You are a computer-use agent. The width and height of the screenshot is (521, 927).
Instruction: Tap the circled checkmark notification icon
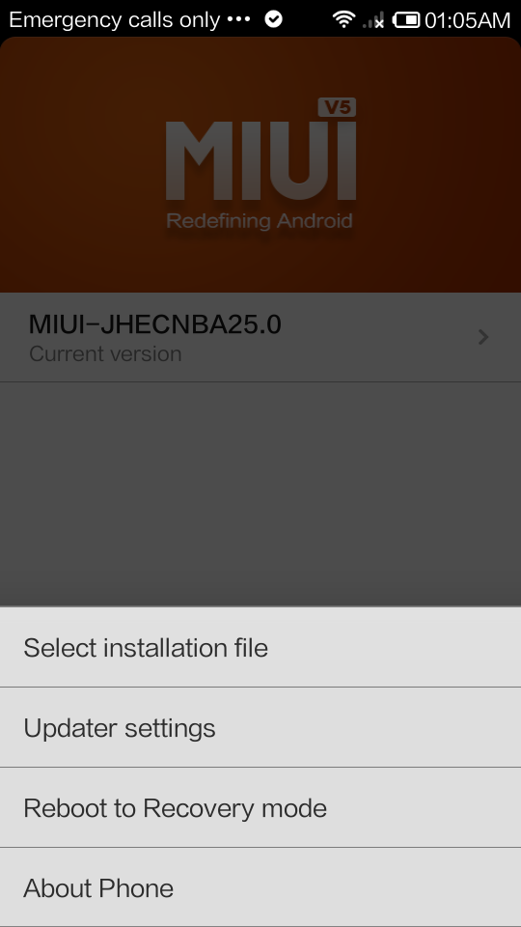click(273, 19)
